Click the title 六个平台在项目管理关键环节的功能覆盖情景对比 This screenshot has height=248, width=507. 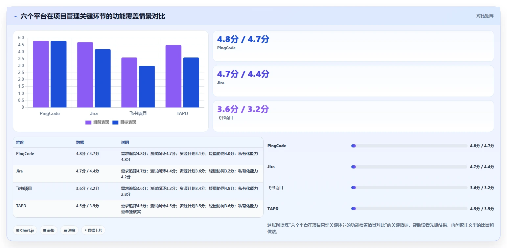(93, 16)
